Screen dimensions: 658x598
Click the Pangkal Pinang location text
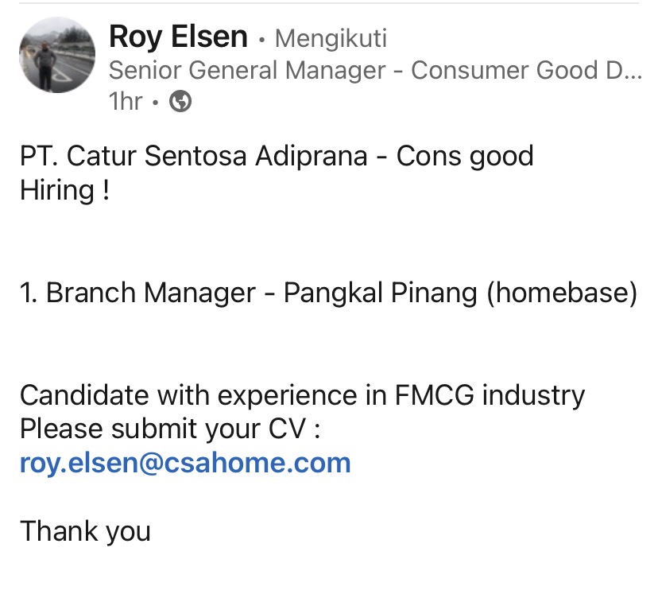(x=381, y=293)
